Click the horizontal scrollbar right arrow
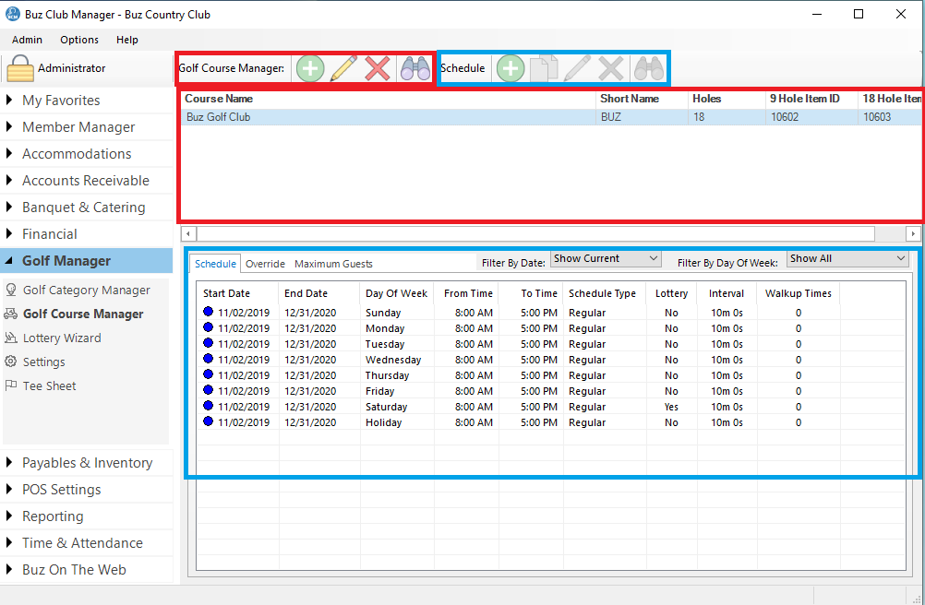Viewport: 925px width, 605px height. point(913,234)
